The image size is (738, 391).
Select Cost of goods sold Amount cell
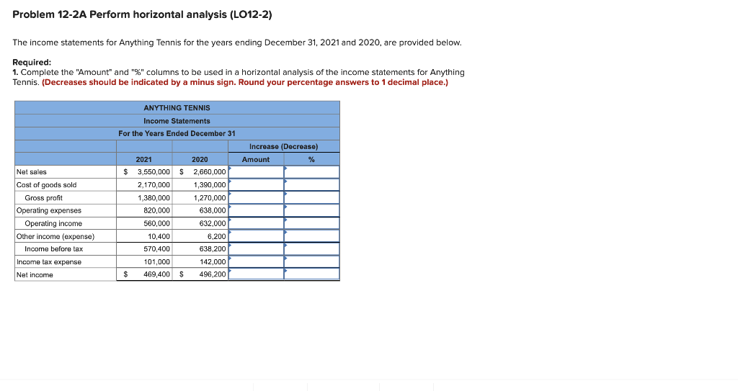coord(256,185)
